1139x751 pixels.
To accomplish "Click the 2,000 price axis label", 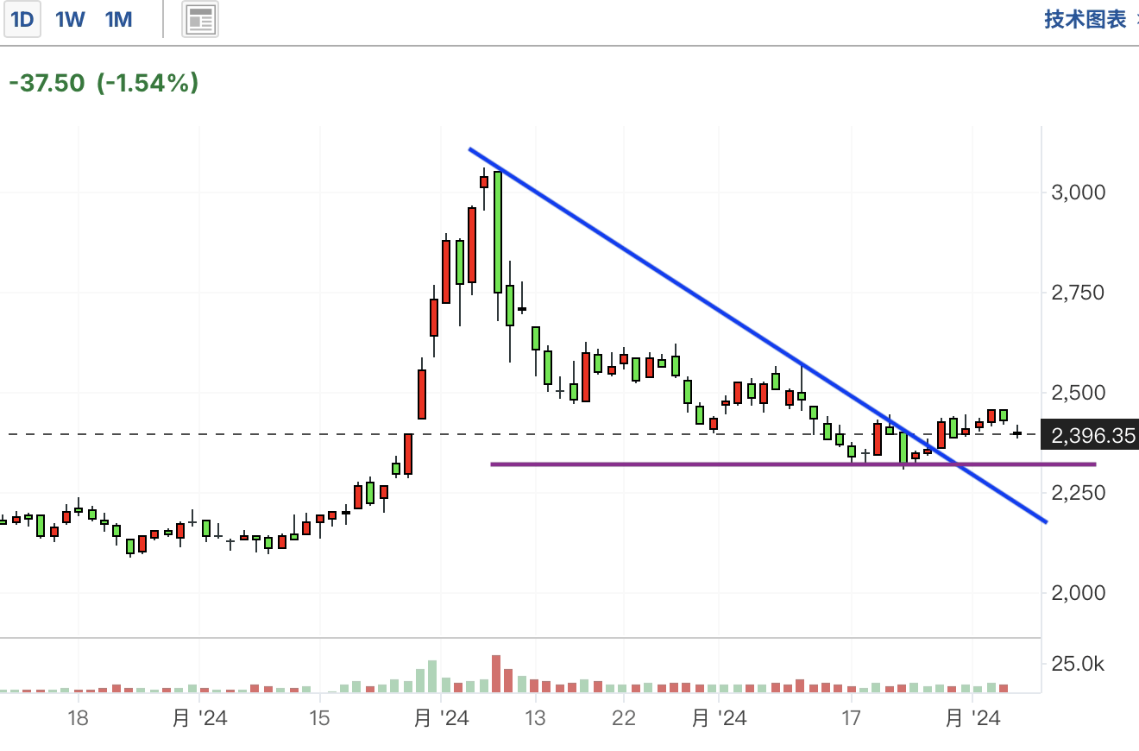I will click(1078, 593).
